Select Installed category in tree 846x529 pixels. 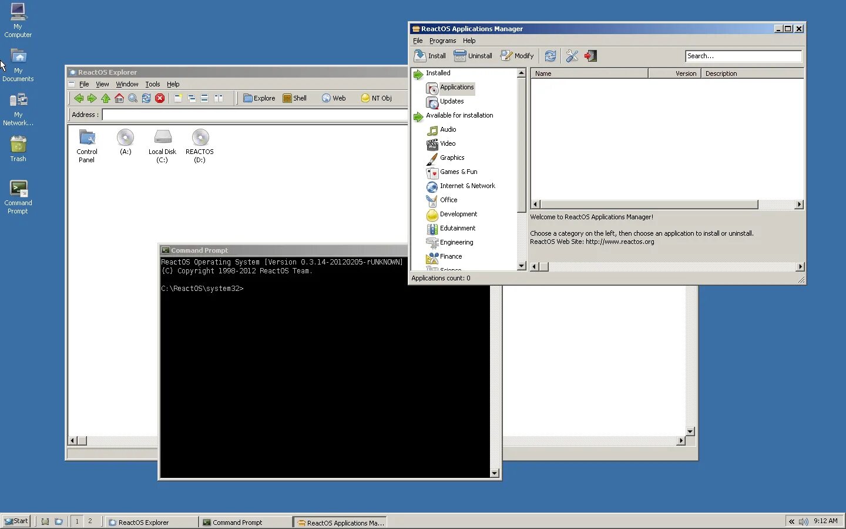click(x=438, y=73)
